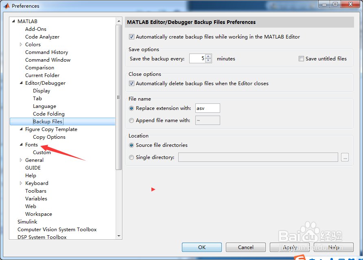Collapse the Editor/Debugger tree node
Image resolution: width=363 pixels, height=260 pixels.
tap(21, 83)
